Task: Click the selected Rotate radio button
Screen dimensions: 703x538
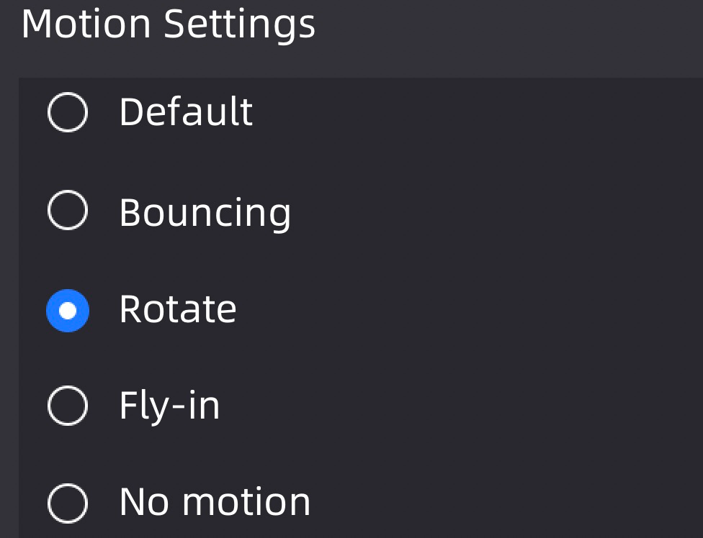Action: (68, 310)
